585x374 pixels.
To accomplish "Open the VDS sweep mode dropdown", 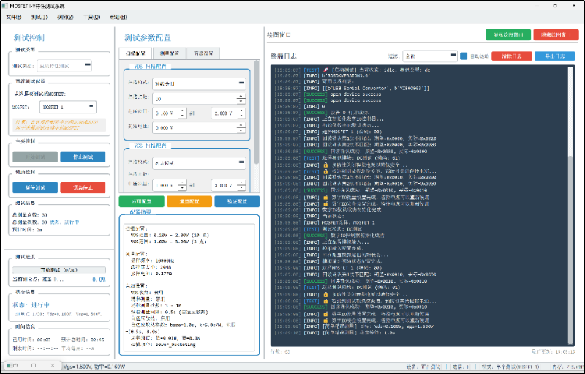I will coord(199,83).
